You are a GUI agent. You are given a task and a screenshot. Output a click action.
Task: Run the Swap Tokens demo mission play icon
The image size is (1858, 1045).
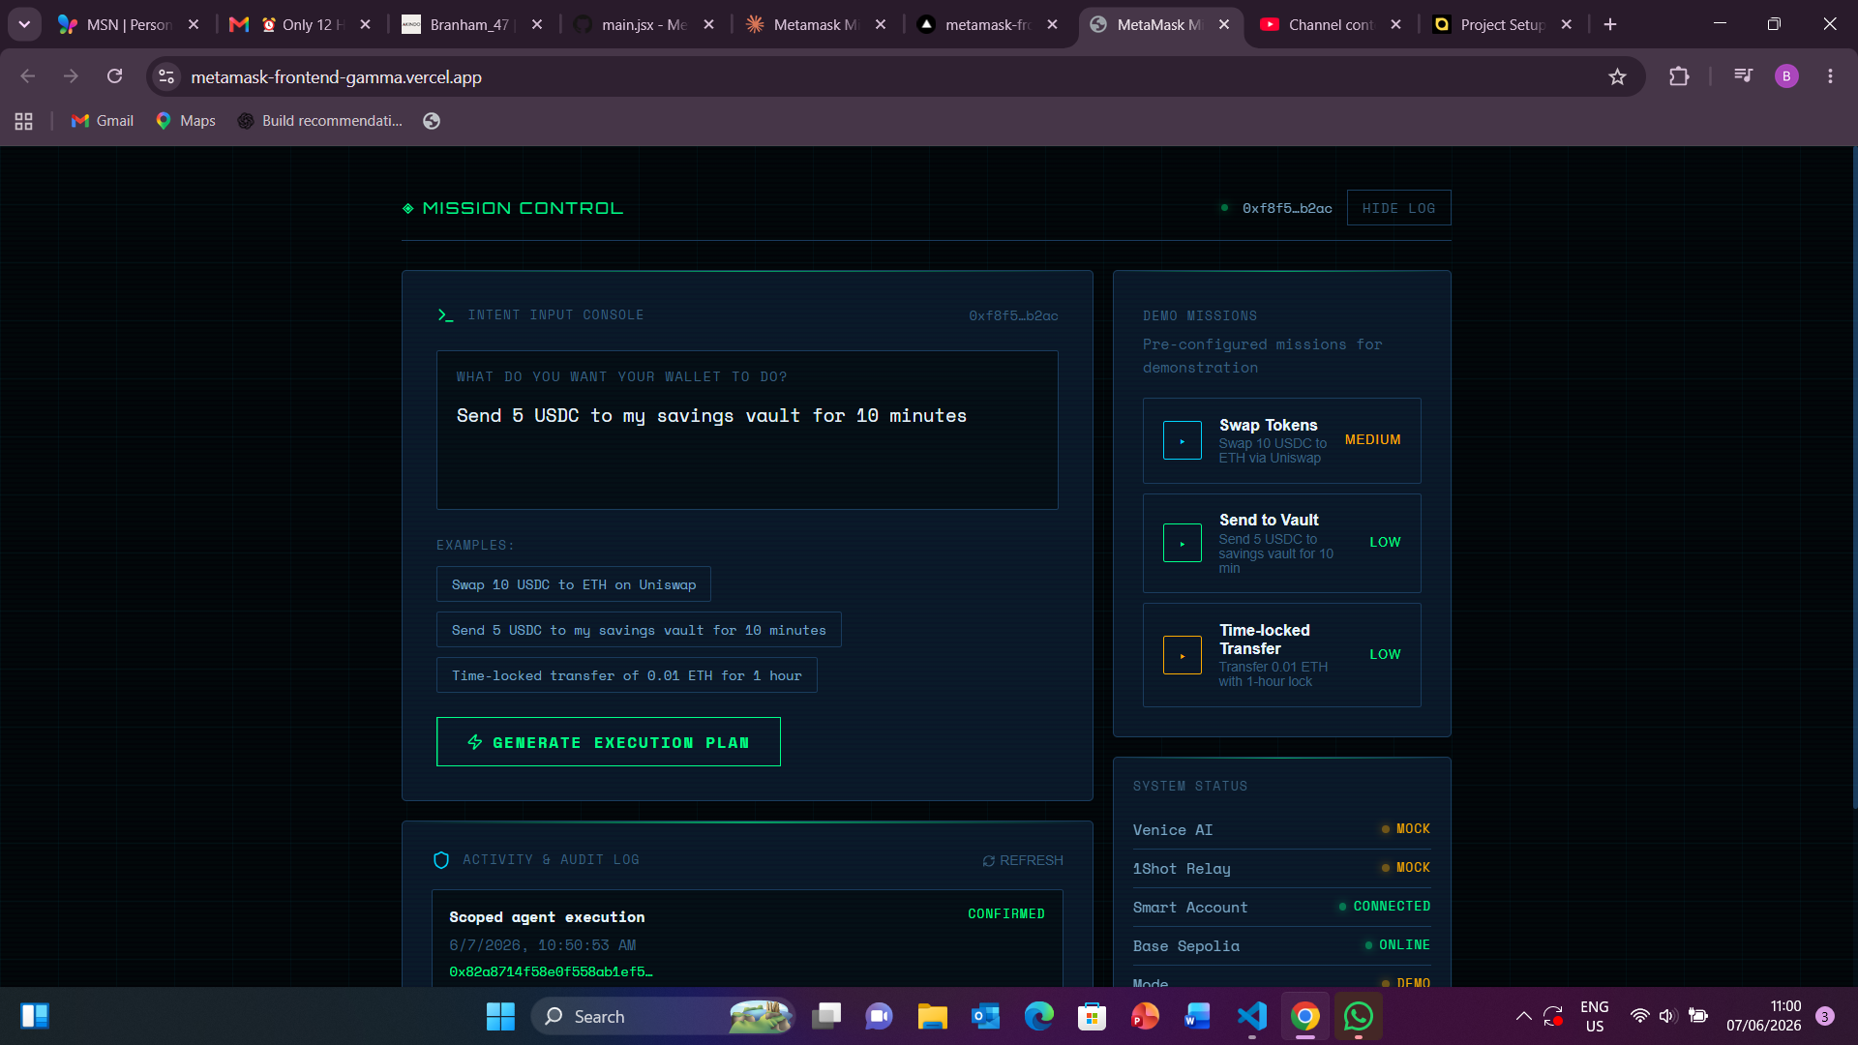tap(1182, 440)
